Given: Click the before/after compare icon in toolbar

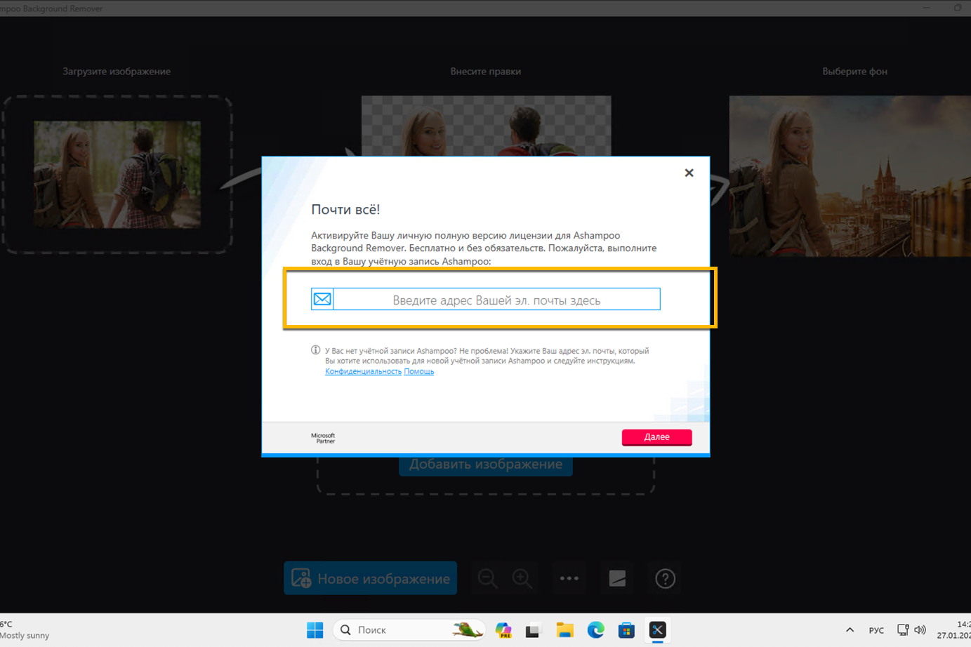Looking at the screenshot, I should 617,578.
